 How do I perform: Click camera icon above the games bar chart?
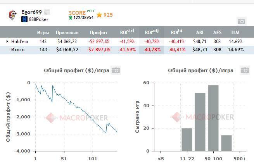point(244,70)
